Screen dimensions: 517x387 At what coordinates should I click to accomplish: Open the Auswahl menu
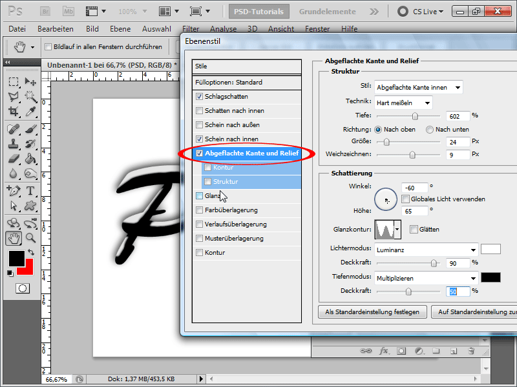click(x=156, y=29)
